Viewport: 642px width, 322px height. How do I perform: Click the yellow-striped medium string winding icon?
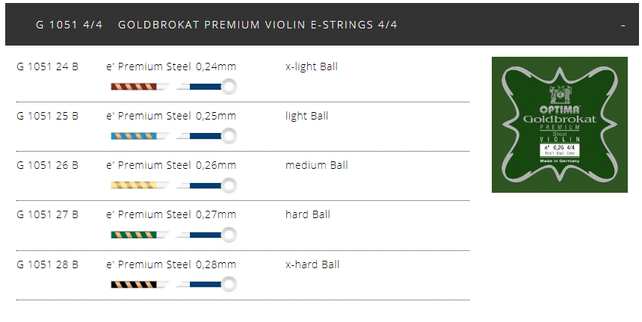(133, 185)
